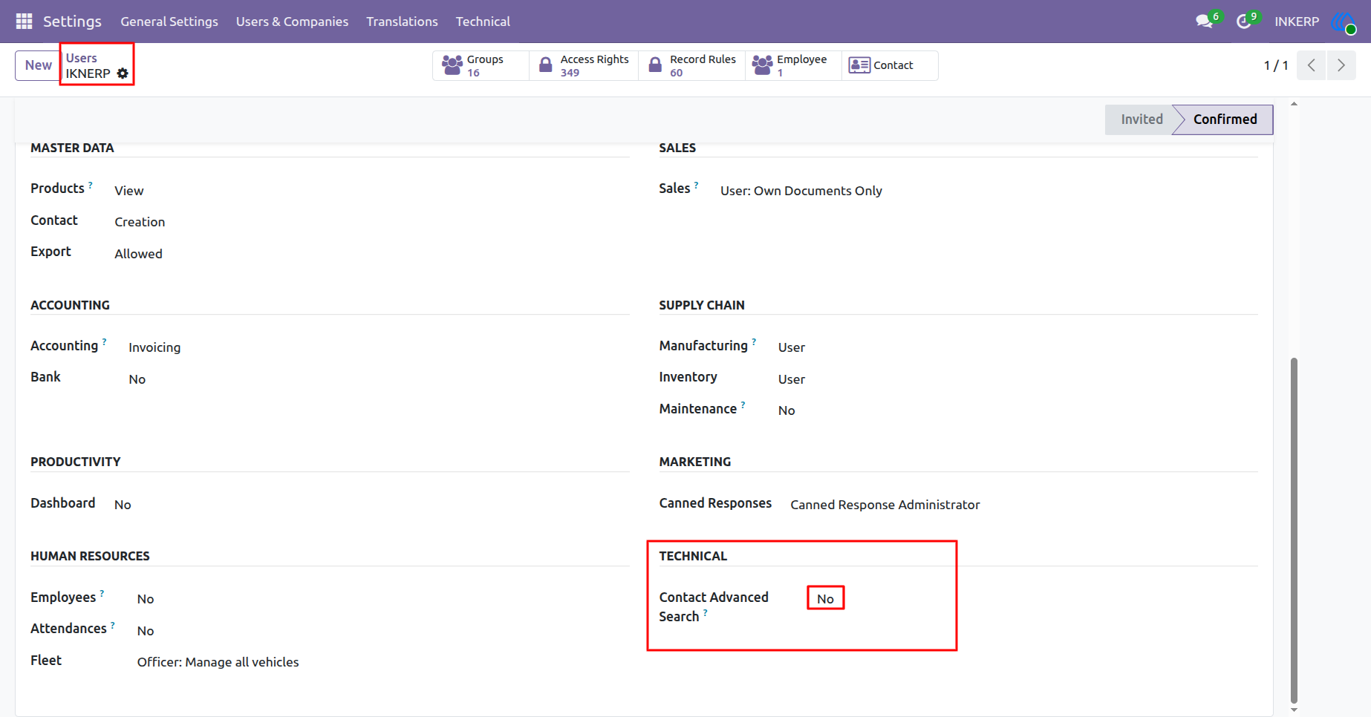
Task: Open the Manufacturing access dropdown
Action: (792, 347)
